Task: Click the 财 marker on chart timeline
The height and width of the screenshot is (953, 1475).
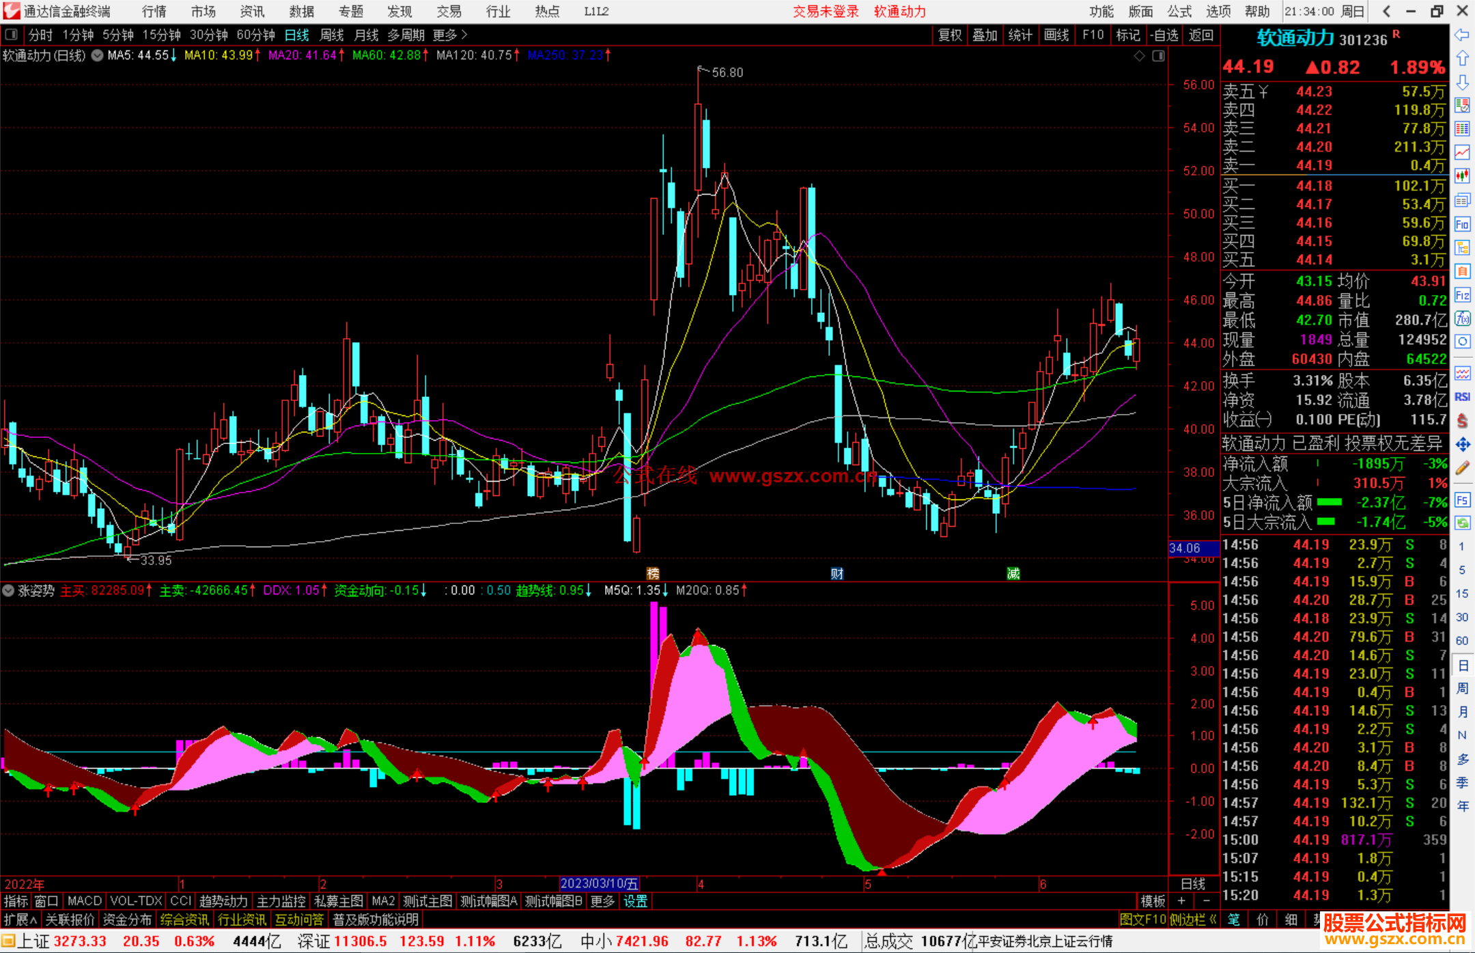Action: coord(837,574)
